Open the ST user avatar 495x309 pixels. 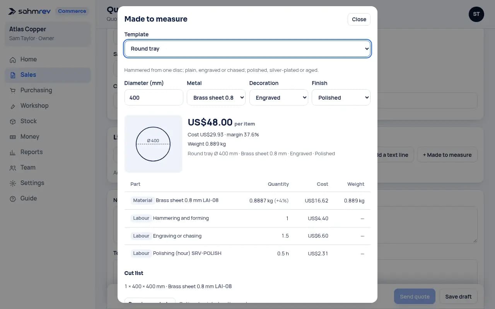[x=476, y=14]
